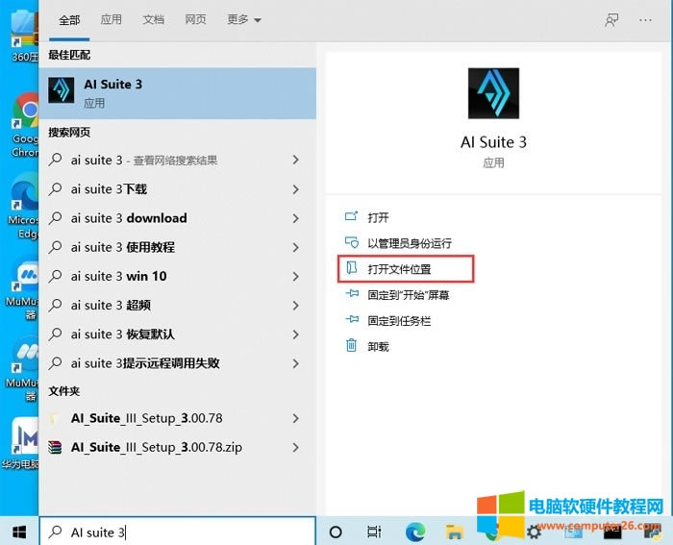Switch to the 文档 tab
Viewport: 673px width, 545px height.
click(153, 20)
